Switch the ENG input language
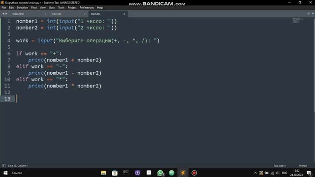The width and height of the screenshot is (315, 177). [284, 173]
